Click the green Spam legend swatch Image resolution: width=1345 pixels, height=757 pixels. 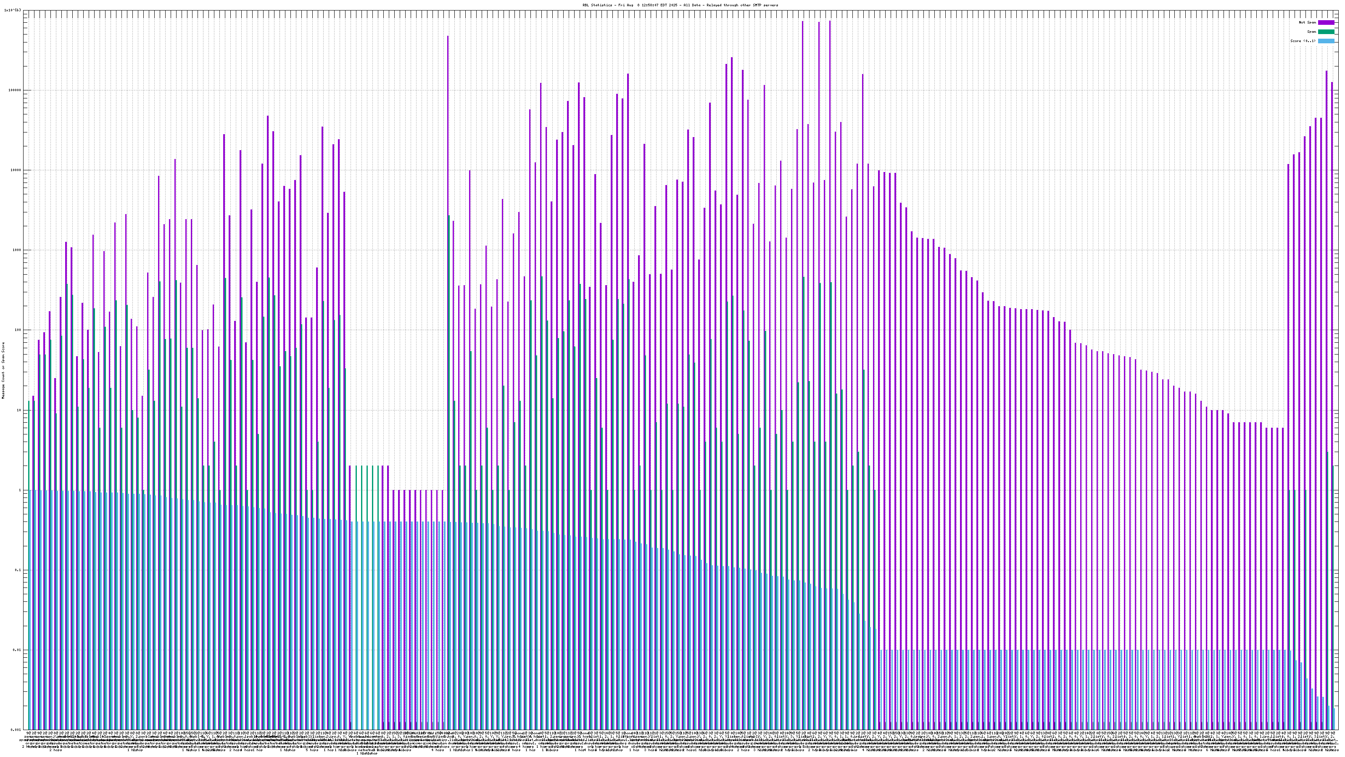pos(1326,32)
